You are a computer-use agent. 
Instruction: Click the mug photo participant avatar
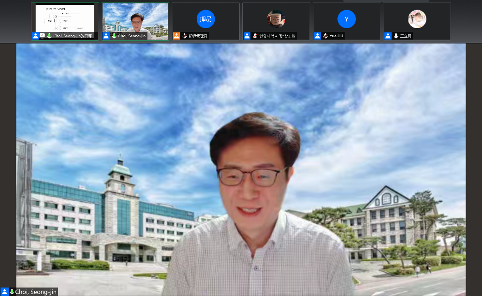click(276, 19)
